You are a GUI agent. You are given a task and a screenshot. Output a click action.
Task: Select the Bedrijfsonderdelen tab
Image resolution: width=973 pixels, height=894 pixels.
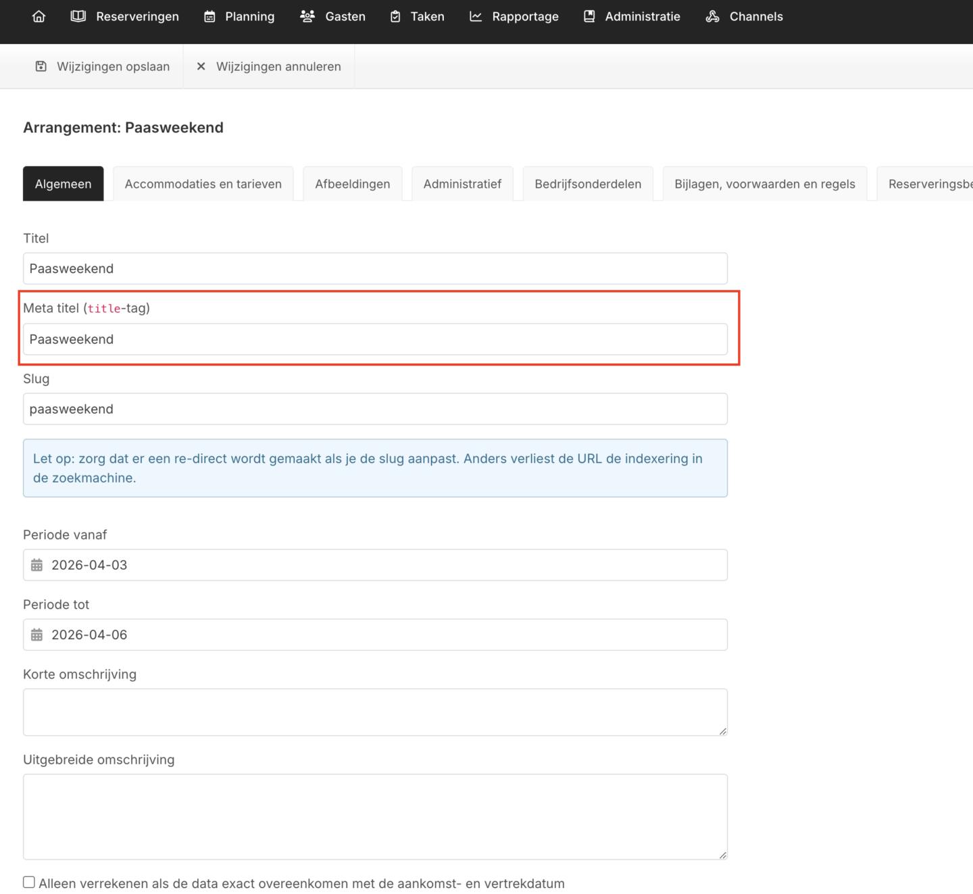click(x=587, y=184)
